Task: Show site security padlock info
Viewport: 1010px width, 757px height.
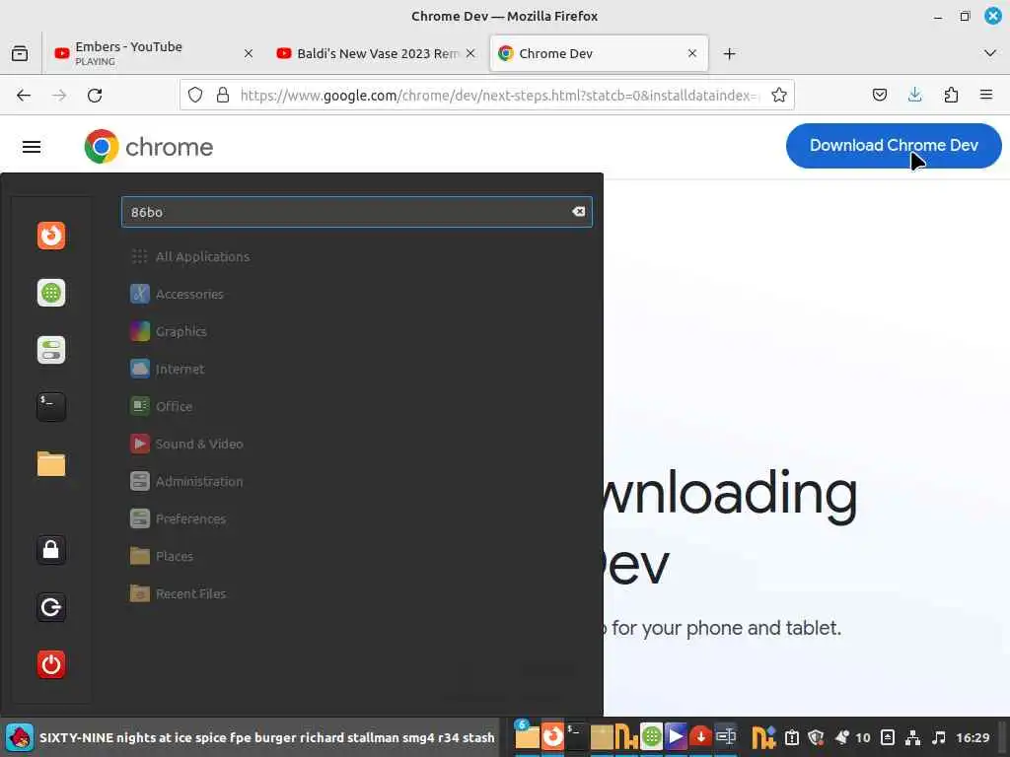Action: 223,96
